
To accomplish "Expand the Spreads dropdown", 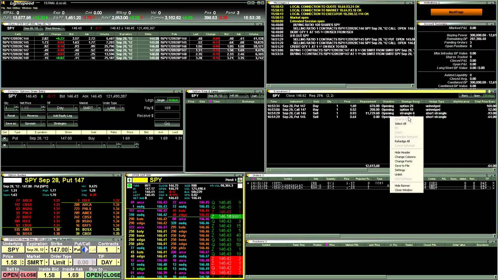I will (44, 123).
